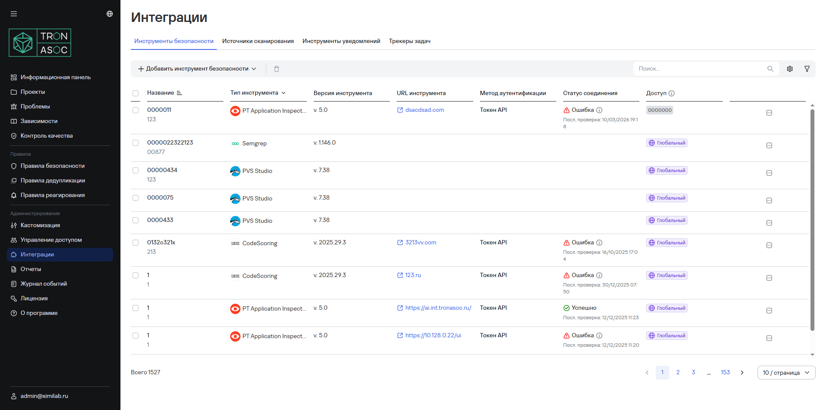Click the Название column sort icon

[179, 93]
